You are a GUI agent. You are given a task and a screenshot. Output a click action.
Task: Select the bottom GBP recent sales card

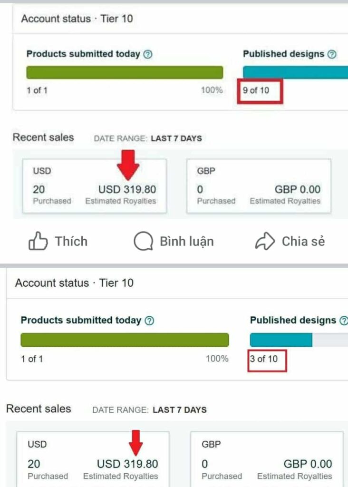(267, 459)
